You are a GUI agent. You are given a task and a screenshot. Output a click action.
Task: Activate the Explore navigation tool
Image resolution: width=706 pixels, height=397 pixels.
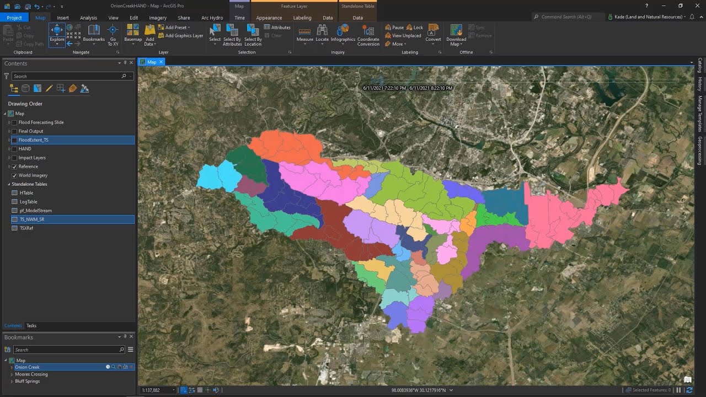pyautogui.click(x=57, y=34)
